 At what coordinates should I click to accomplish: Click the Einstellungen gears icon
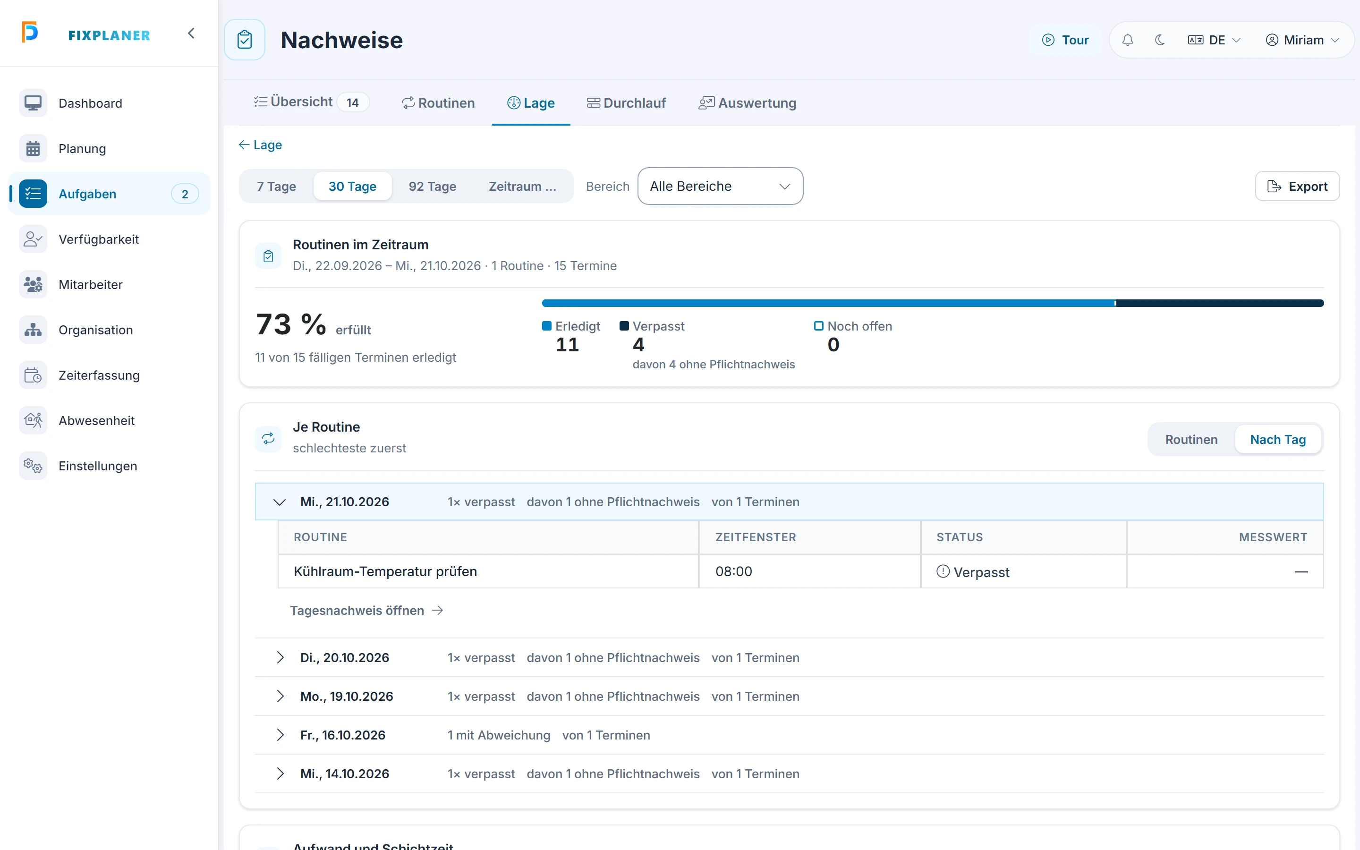click(x=33, y=466)
